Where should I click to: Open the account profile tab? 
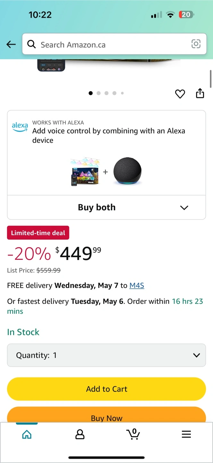point(80,434)
